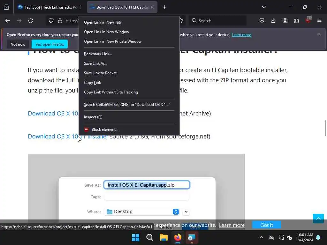Open notification bell in taskbar
The width and height of the screenshot is (327, 245).
pos(318,237)
